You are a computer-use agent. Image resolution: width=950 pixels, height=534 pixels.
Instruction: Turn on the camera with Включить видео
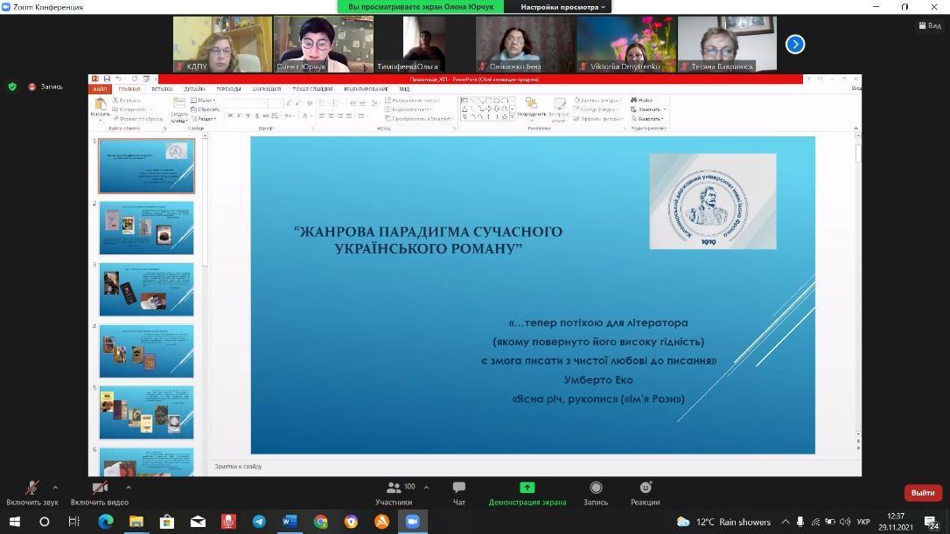click(99, 491)
